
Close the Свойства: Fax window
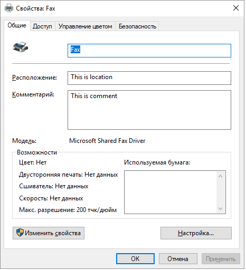coord(237,8)
